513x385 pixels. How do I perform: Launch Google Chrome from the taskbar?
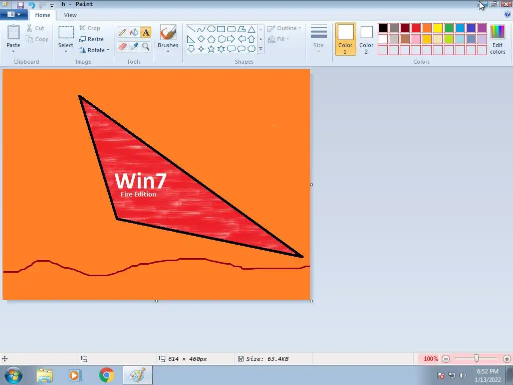[x=106, y=375]
